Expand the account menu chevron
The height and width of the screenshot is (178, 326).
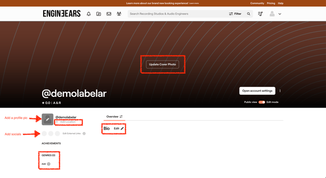280,14
